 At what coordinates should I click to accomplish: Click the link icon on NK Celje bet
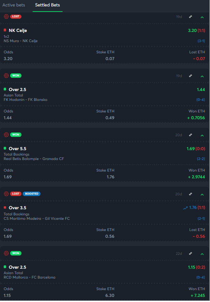(x=191, y=17)
